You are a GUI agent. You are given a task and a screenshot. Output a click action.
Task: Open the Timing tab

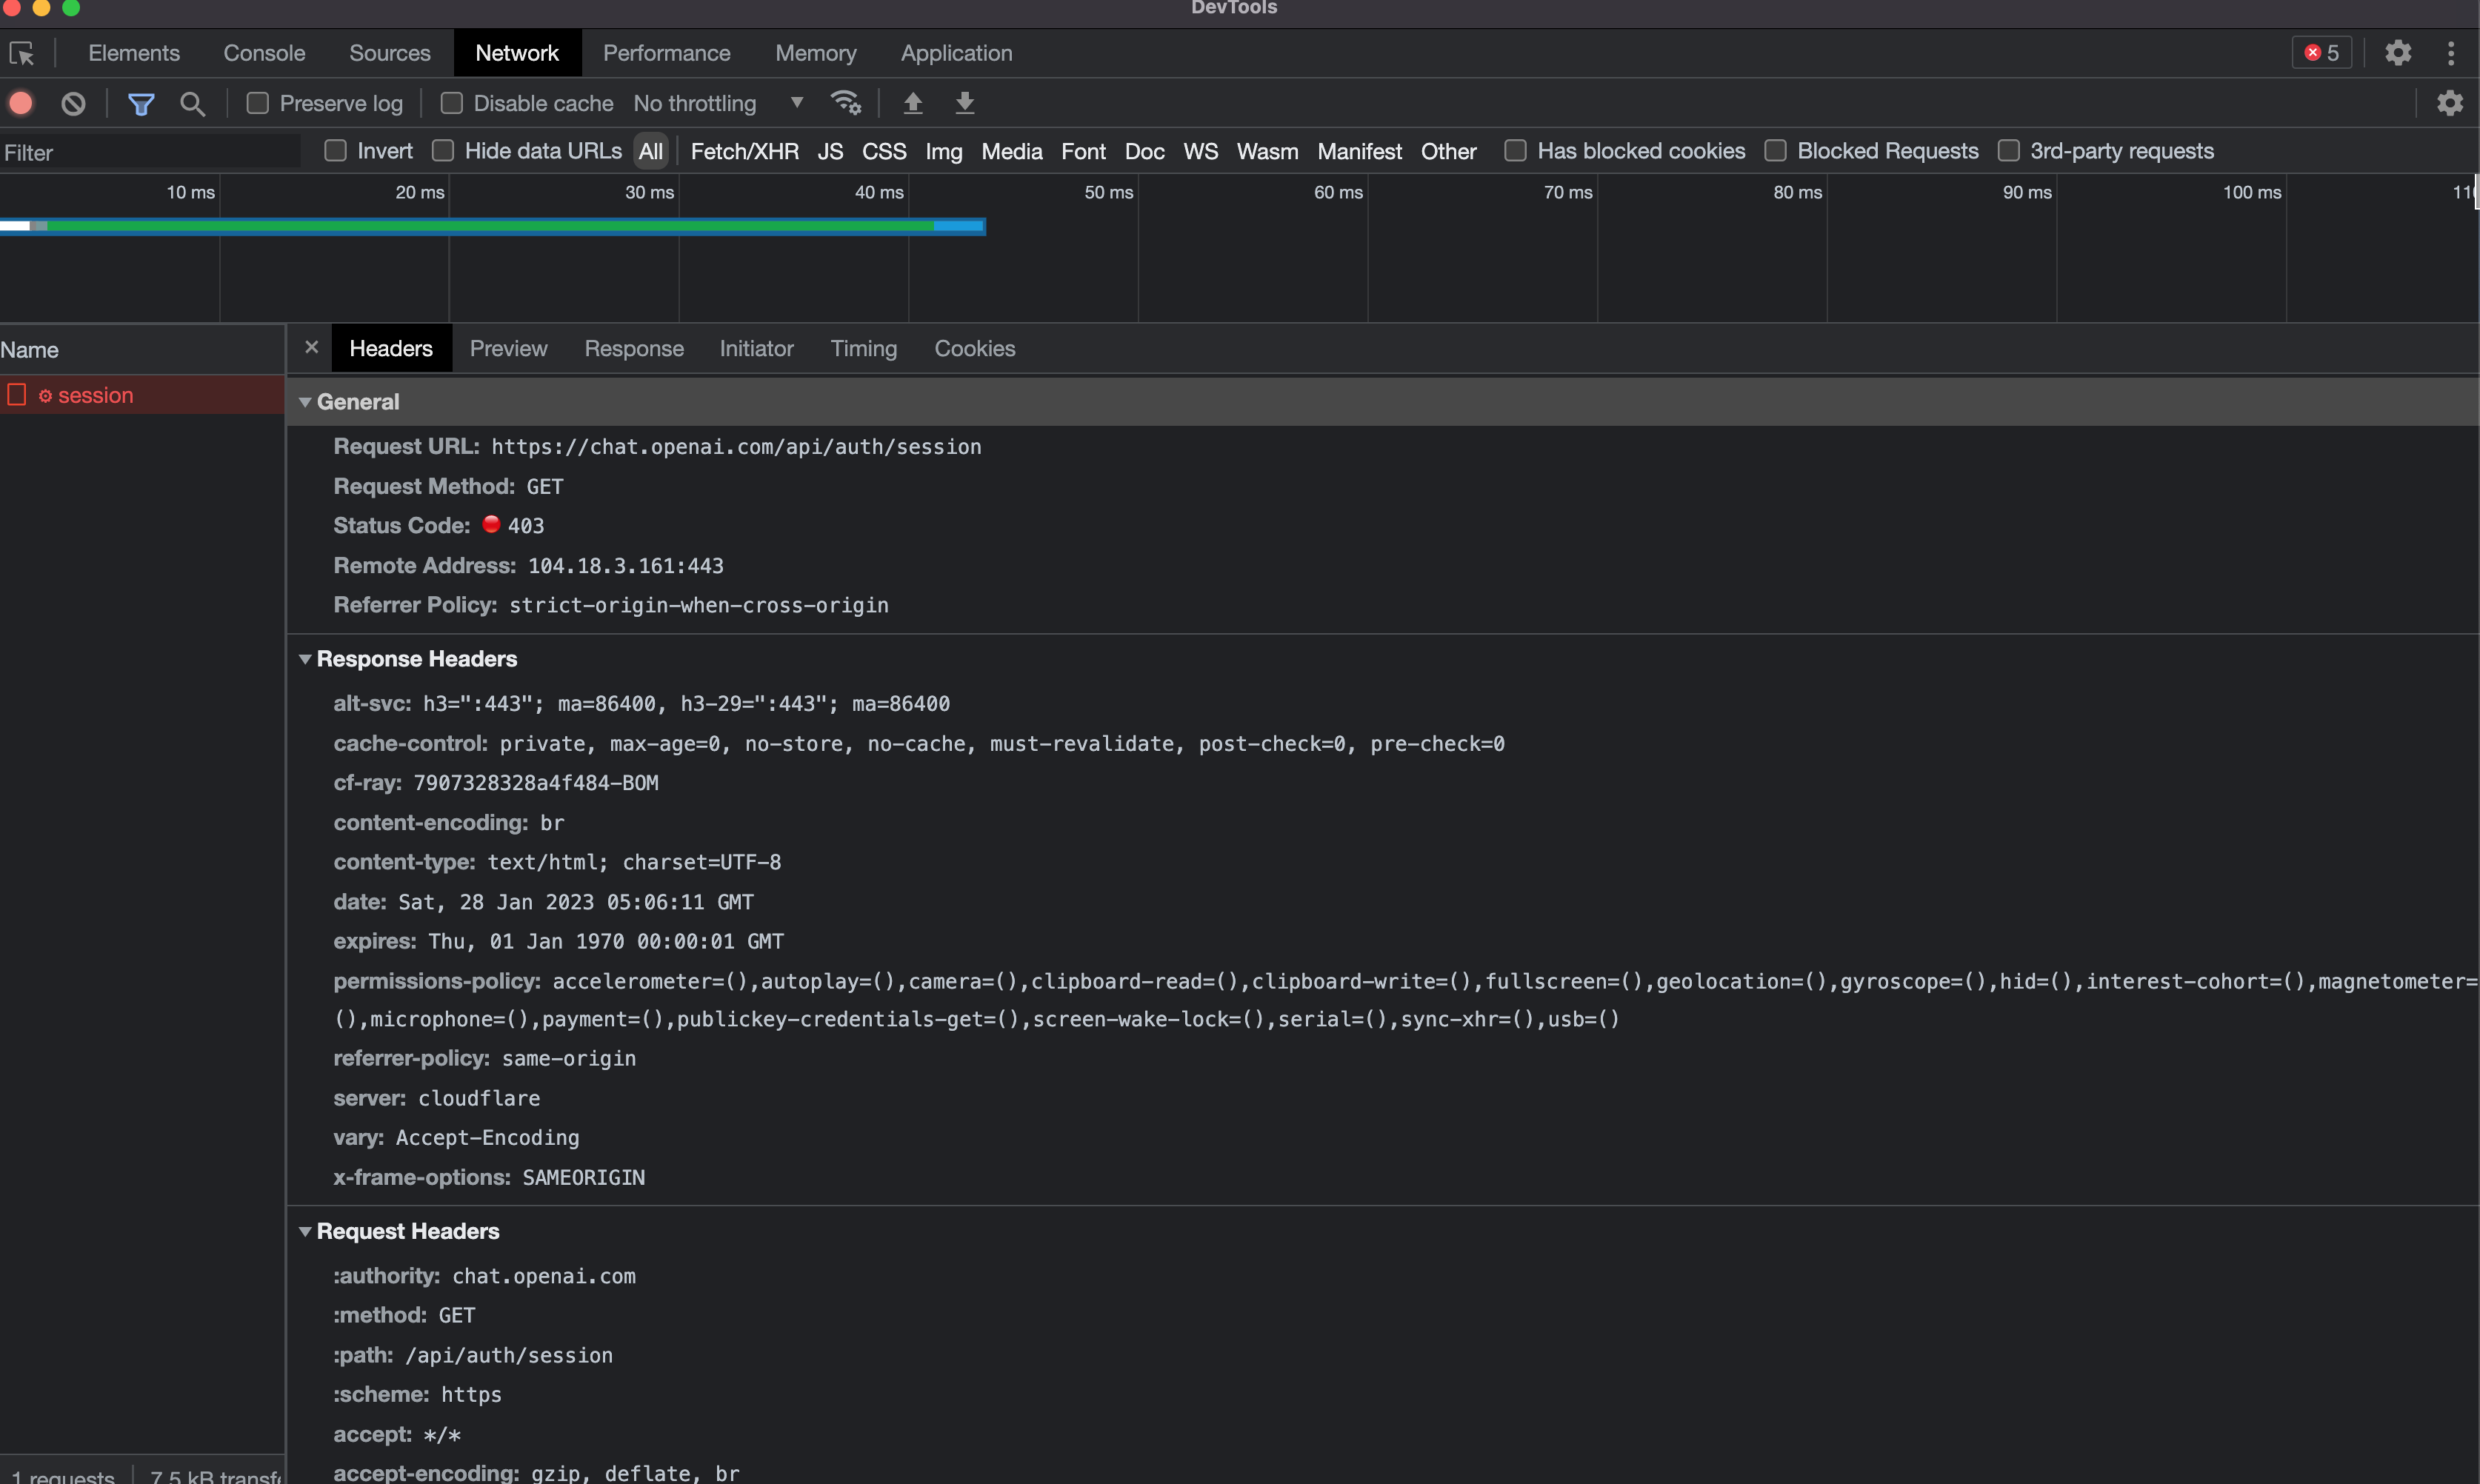(863, 348)
